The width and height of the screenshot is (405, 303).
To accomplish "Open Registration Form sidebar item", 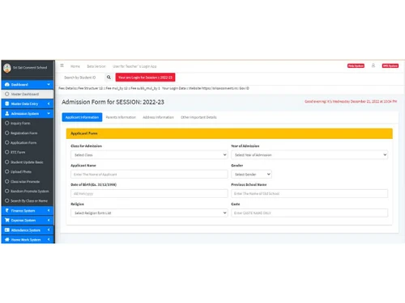I will click(28, 133).
